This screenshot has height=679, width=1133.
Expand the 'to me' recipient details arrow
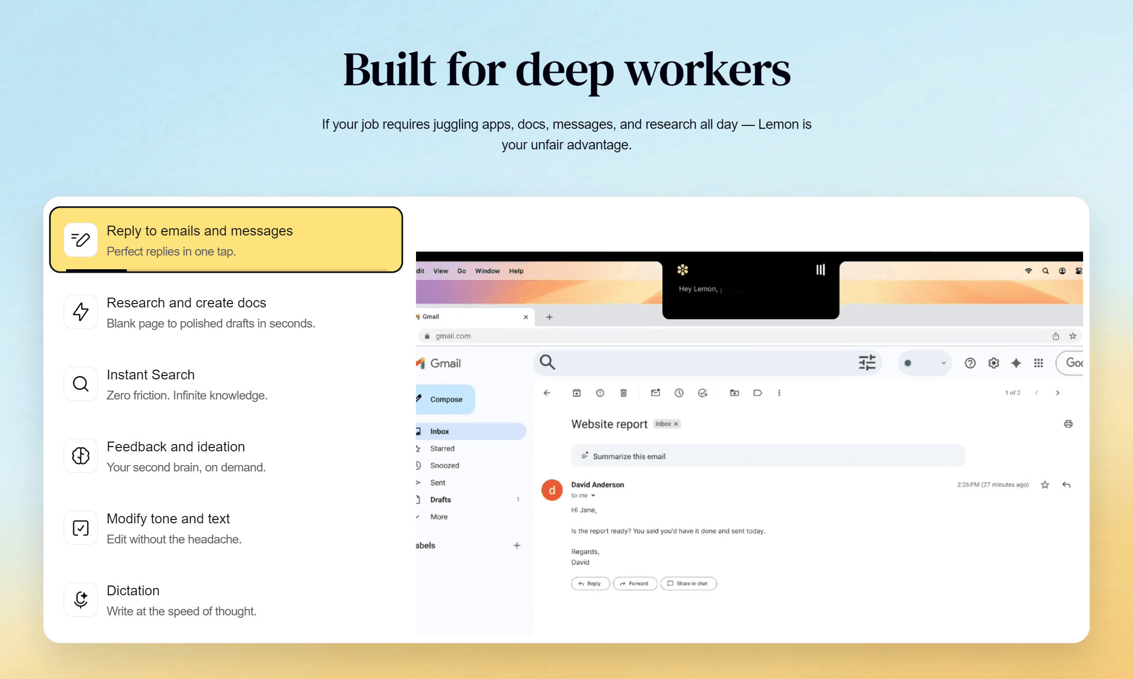(593, 495)
